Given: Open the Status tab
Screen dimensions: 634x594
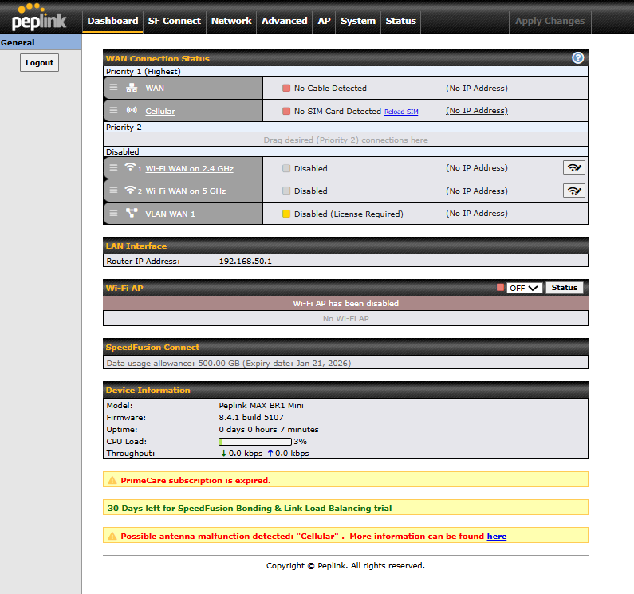Looking at the screenshot, I should pyautogui.click(x=400, y=21).
